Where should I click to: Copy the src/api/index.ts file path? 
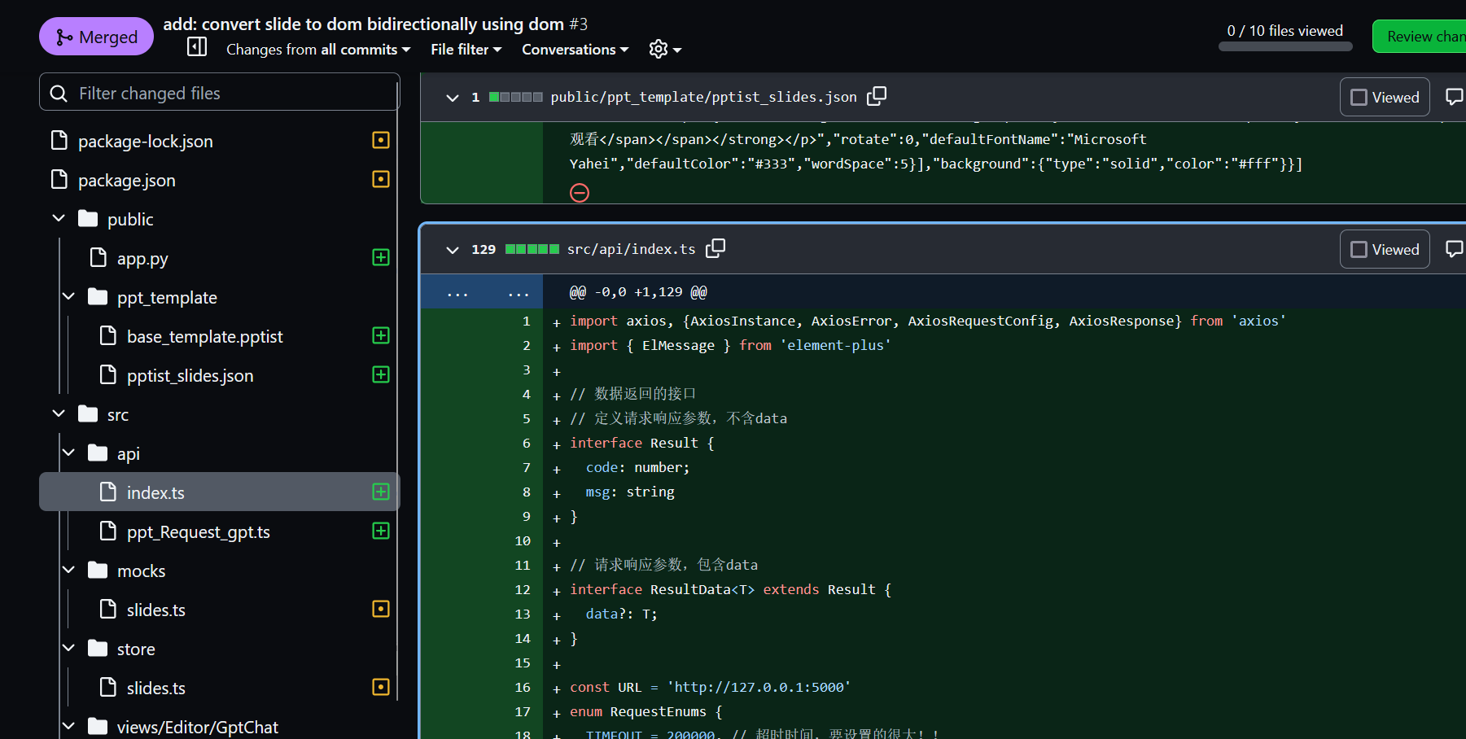pos(715,248)
